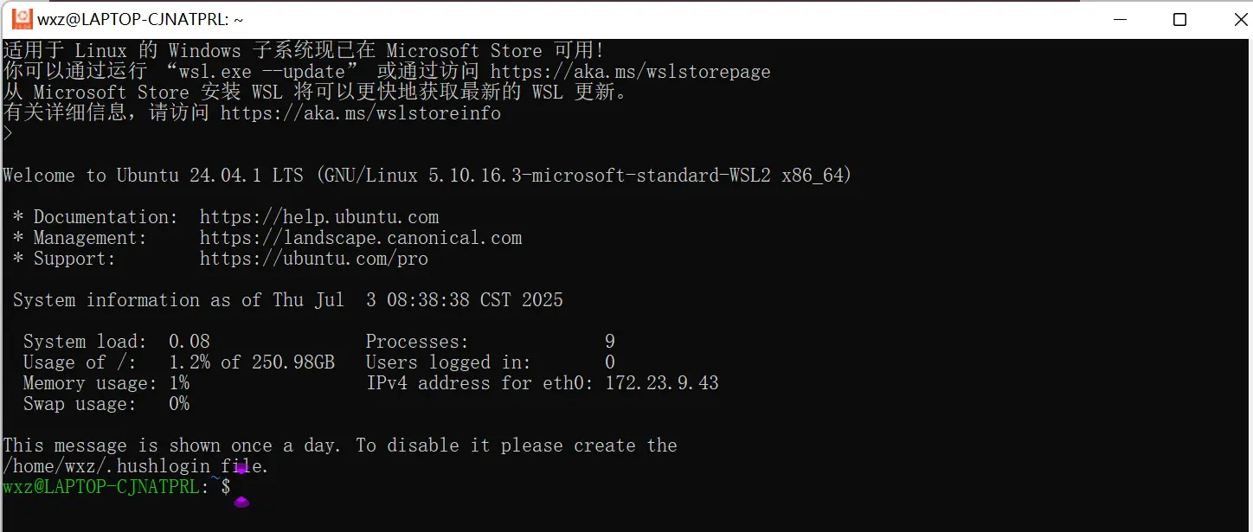Open the help.ubuntu.com documentation link
This screenshot has width=1253, height=532.
point(318,217)
